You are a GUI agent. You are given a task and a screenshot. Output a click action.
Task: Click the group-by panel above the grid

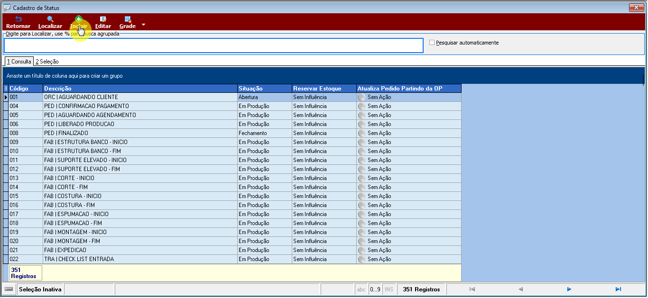pyautogui.click(x=323, y=76)
